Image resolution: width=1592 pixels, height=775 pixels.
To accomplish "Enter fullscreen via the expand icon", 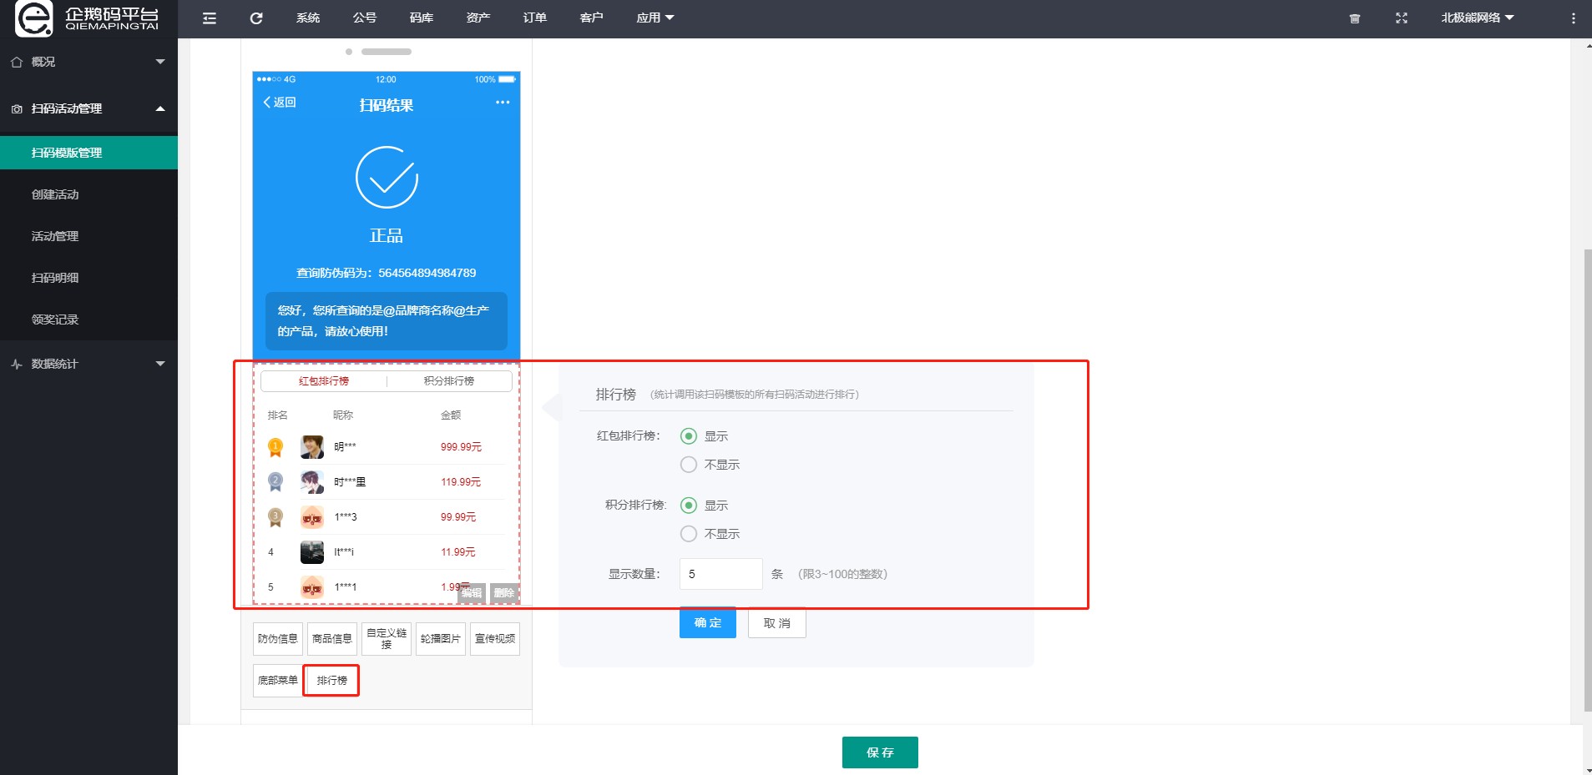I will pyautogui.click(x=1401, y=18).
